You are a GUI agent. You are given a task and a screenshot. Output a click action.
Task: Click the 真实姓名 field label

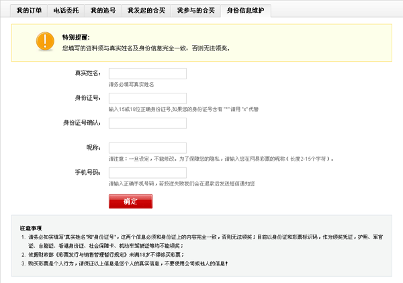tap(88, 73)
